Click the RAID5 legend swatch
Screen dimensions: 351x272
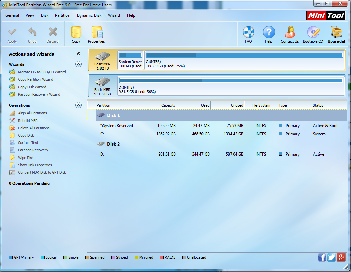click(x=162, y=257)
